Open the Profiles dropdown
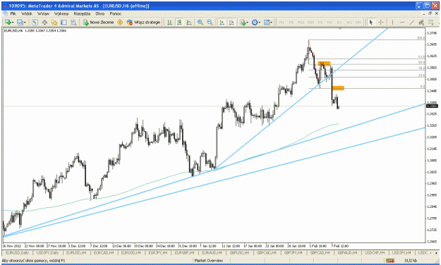Screen dimensions: 441x265 click(x=21, y=22)
